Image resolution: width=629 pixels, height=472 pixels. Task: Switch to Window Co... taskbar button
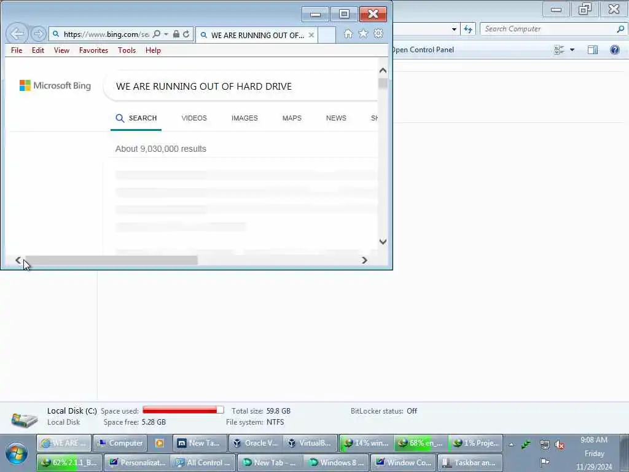(x=403, y=462)
